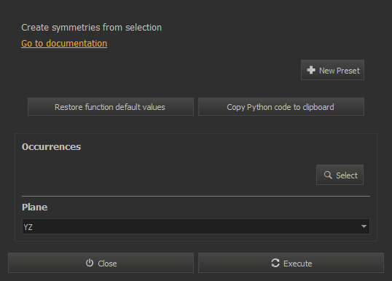
Task: Click the power icon on the Close button
Action: pos(90,263)
